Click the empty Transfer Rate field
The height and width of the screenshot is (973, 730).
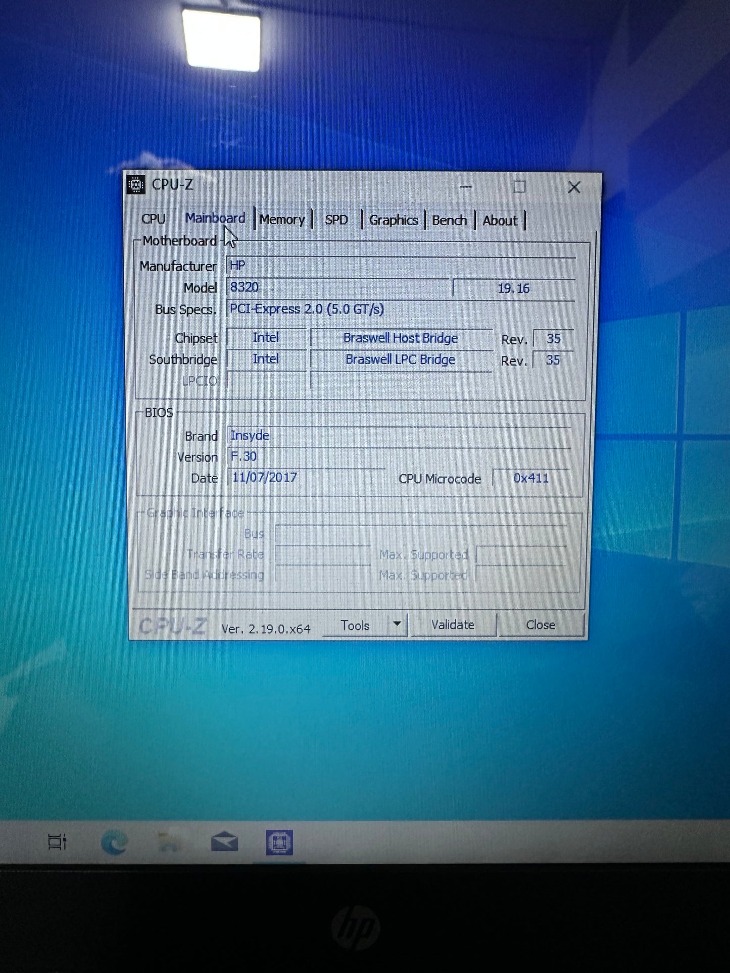pos(323,554)
